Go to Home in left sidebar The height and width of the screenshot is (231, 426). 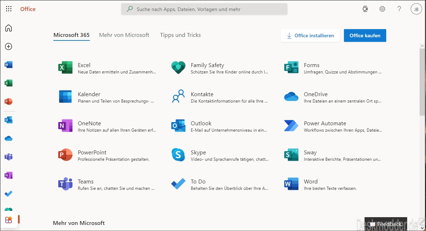9,28
